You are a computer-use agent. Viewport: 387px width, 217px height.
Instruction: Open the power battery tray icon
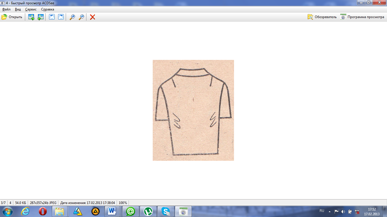350,211
